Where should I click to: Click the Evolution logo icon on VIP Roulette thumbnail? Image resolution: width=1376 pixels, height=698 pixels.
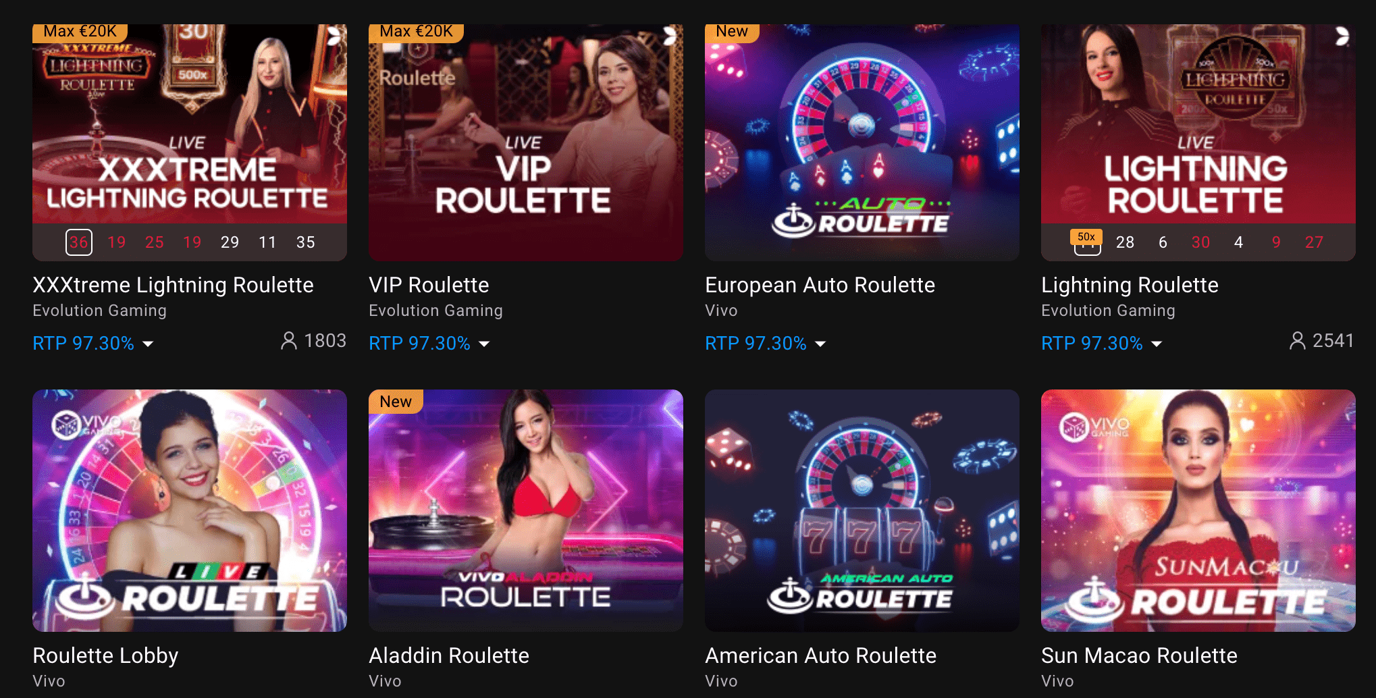tap(670, 36)
